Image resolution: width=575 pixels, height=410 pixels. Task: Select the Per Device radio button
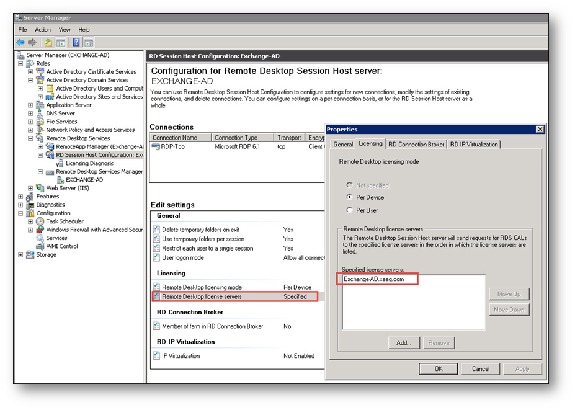(350, 197)
